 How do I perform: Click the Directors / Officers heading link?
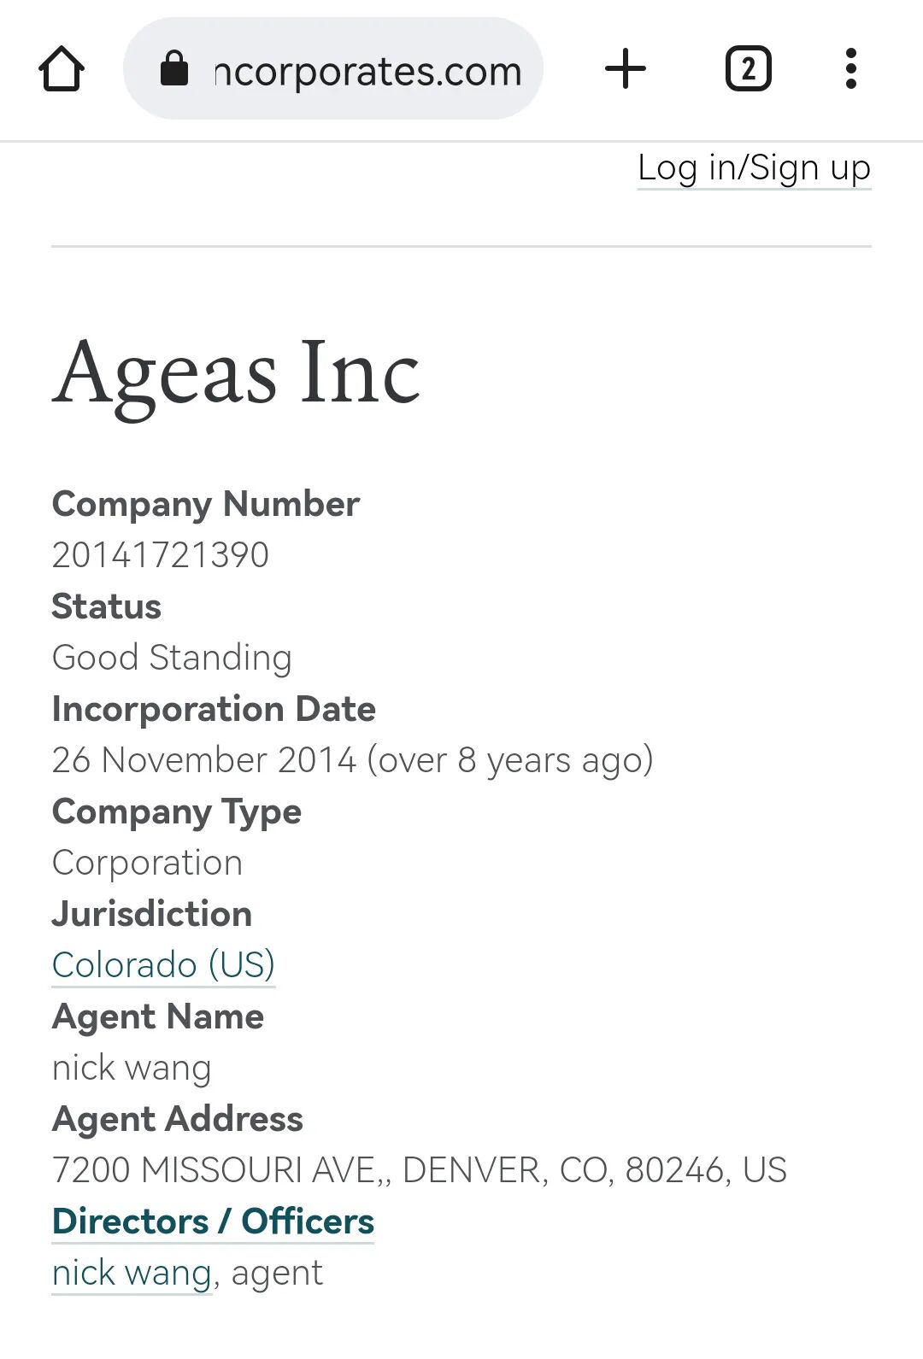click(x=213, y=1221)
